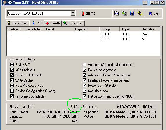Image resolution: width=166 pixels, height=130 pixels.
Task: Toggle the Power-up in Standby checkbox
Action: (x=84, y=85)
